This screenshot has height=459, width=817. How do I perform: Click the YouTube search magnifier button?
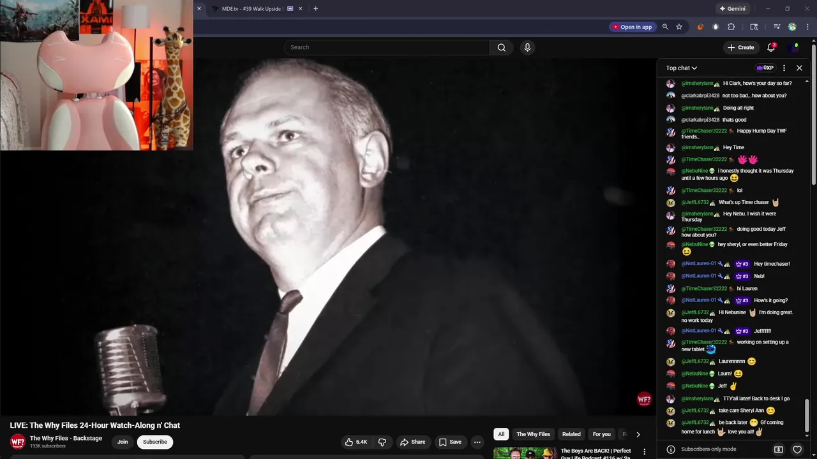coord(501,47)
